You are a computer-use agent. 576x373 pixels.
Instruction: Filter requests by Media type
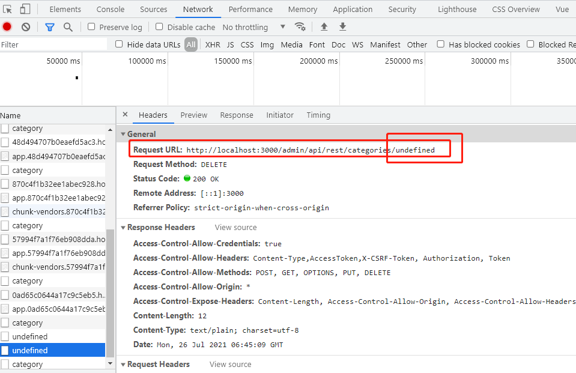coord(292,44)
